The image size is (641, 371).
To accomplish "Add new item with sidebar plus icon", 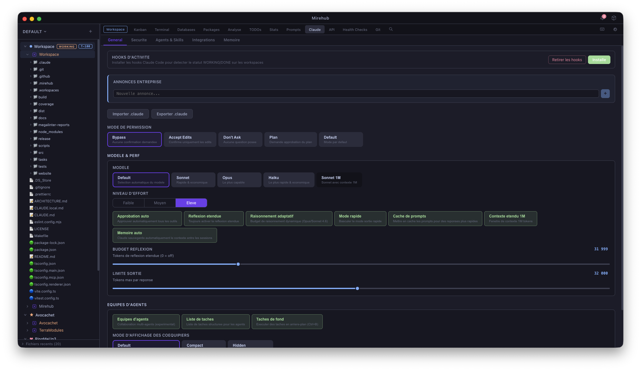I will tap(91, 32).
